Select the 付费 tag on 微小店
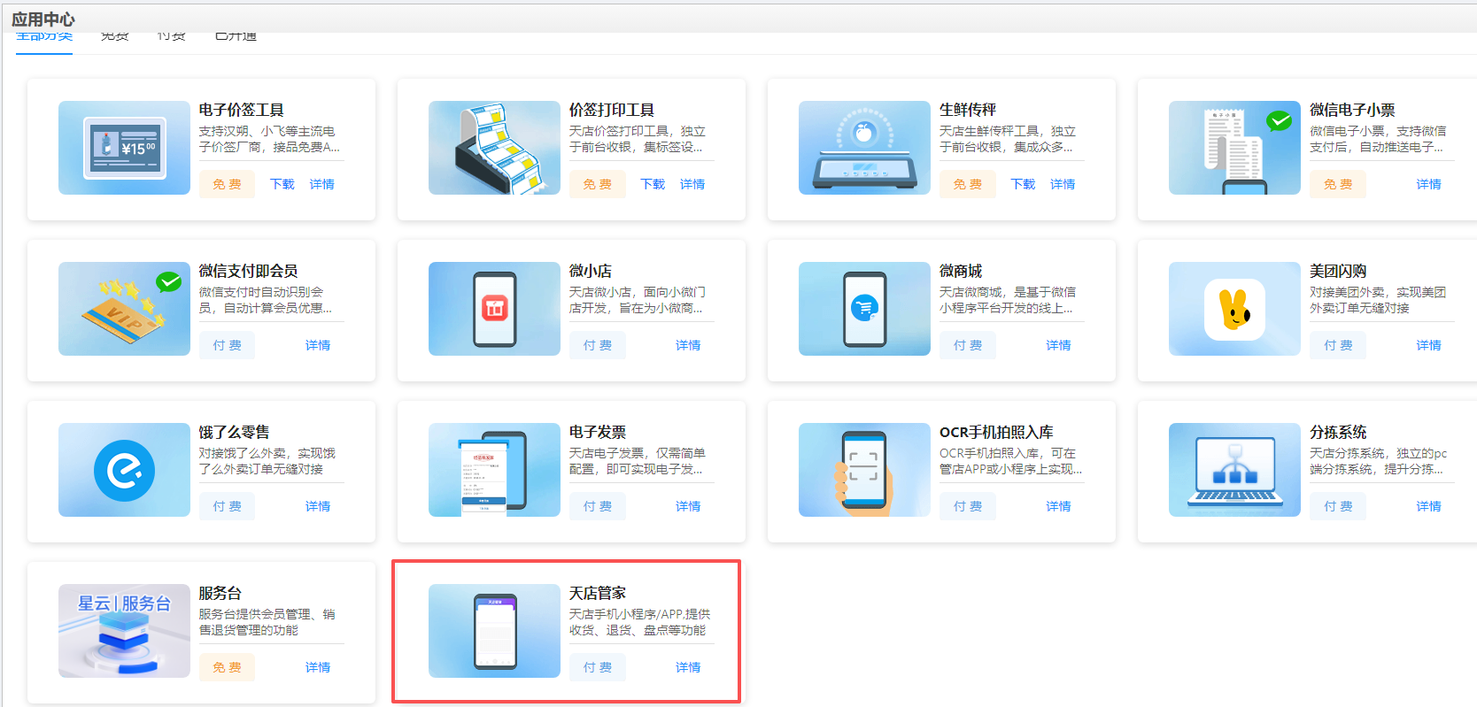 597,345
